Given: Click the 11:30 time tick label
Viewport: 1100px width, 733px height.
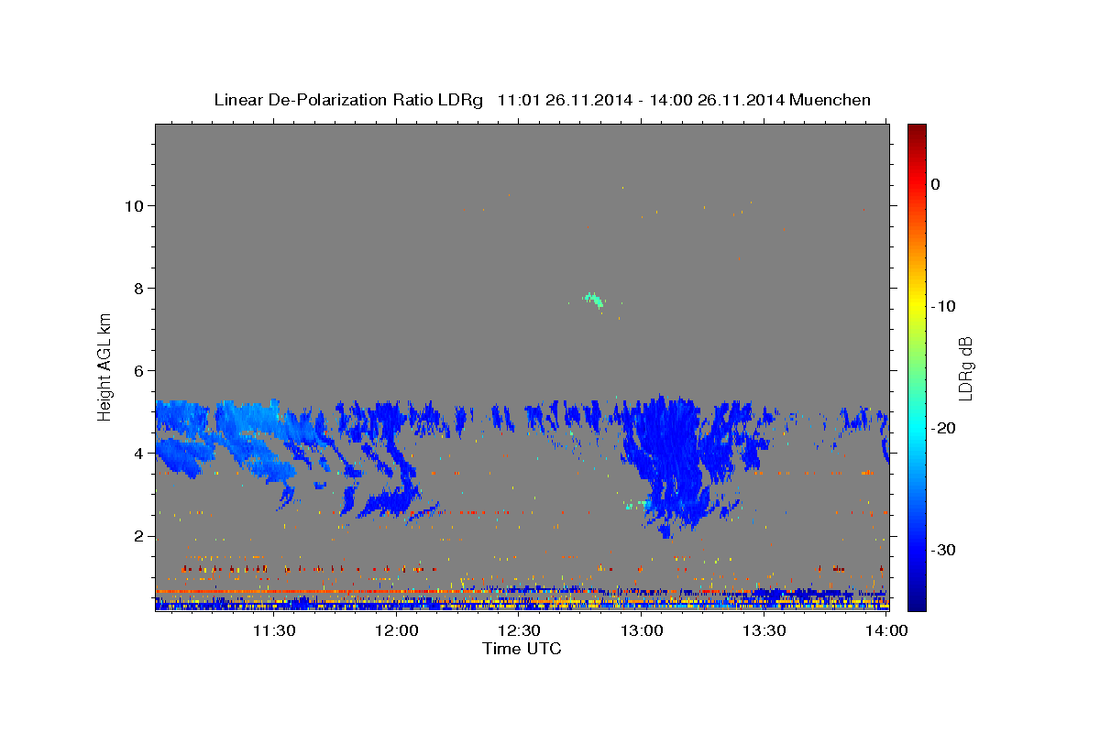Looking at the screenshot, I should click(274, 631).
